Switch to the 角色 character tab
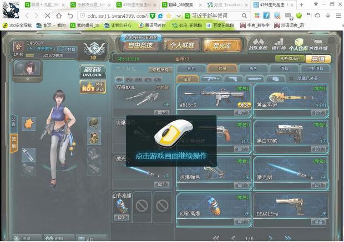Image resolution: width=344 pixels, height=242 pixels. pos(253,68)
